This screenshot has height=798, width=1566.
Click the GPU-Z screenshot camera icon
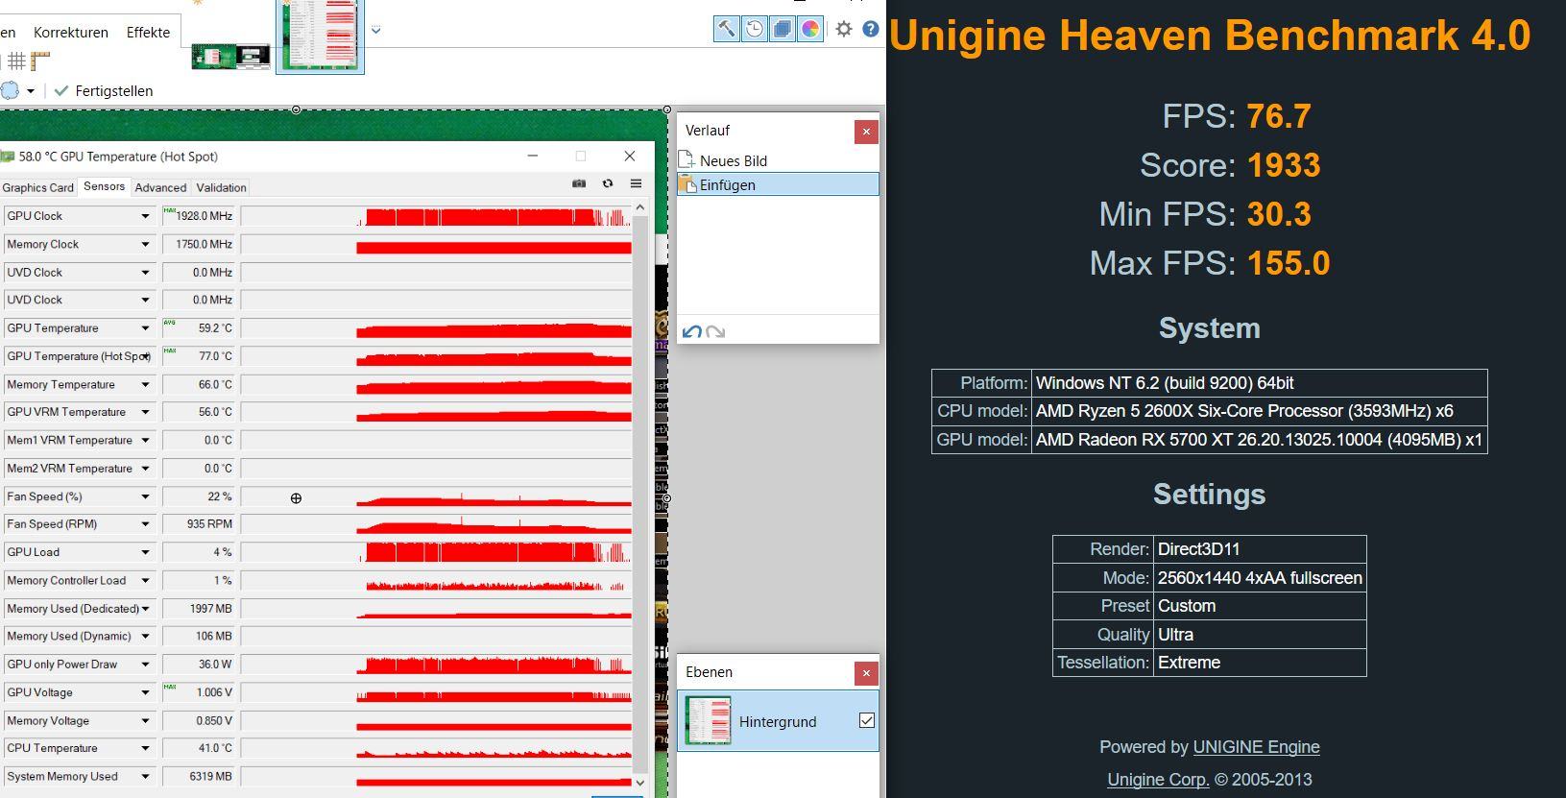(x=579, y=183)
